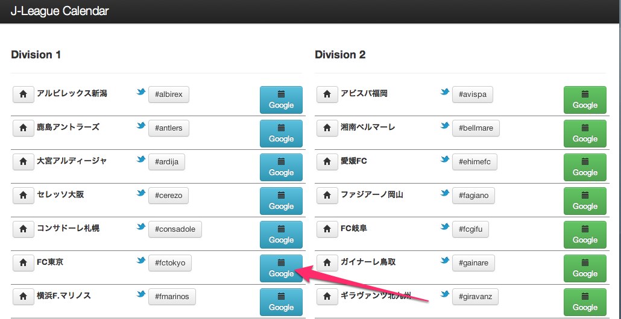Open home page for 愛媛FC
The image size is (621, 319).
[327, 162]
